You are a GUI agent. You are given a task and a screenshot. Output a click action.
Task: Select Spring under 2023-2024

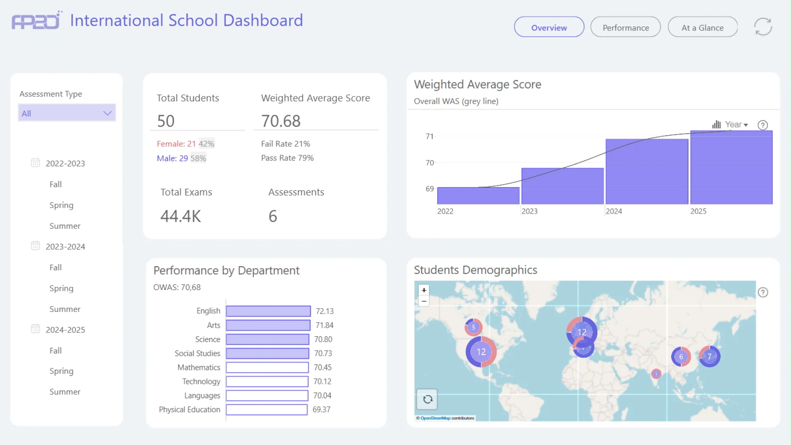(61, 288)
